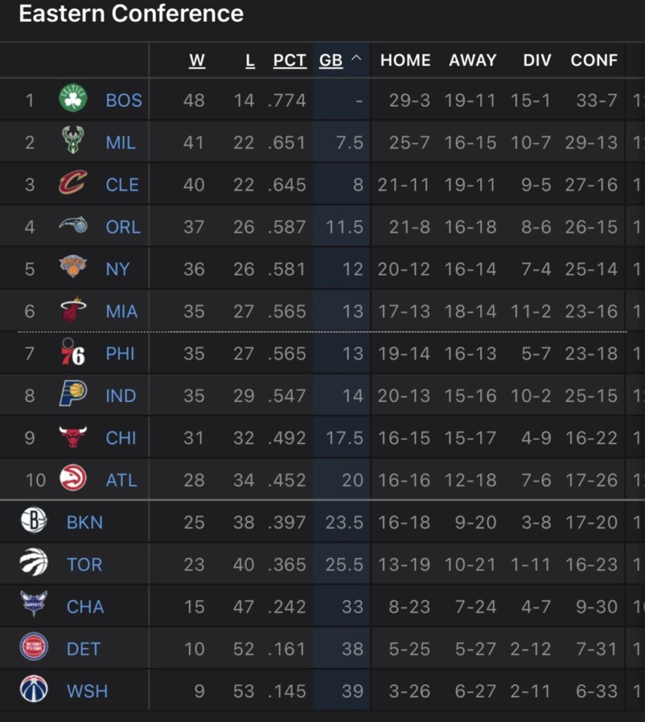
Task: Click the Toronto Raptors logo
Action: [33, 563]
